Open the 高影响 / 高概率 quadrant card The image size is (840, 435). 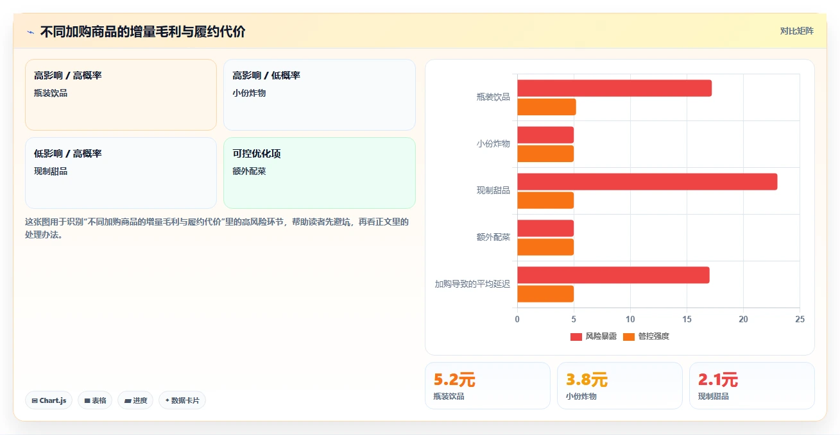[x=121, y=95]
